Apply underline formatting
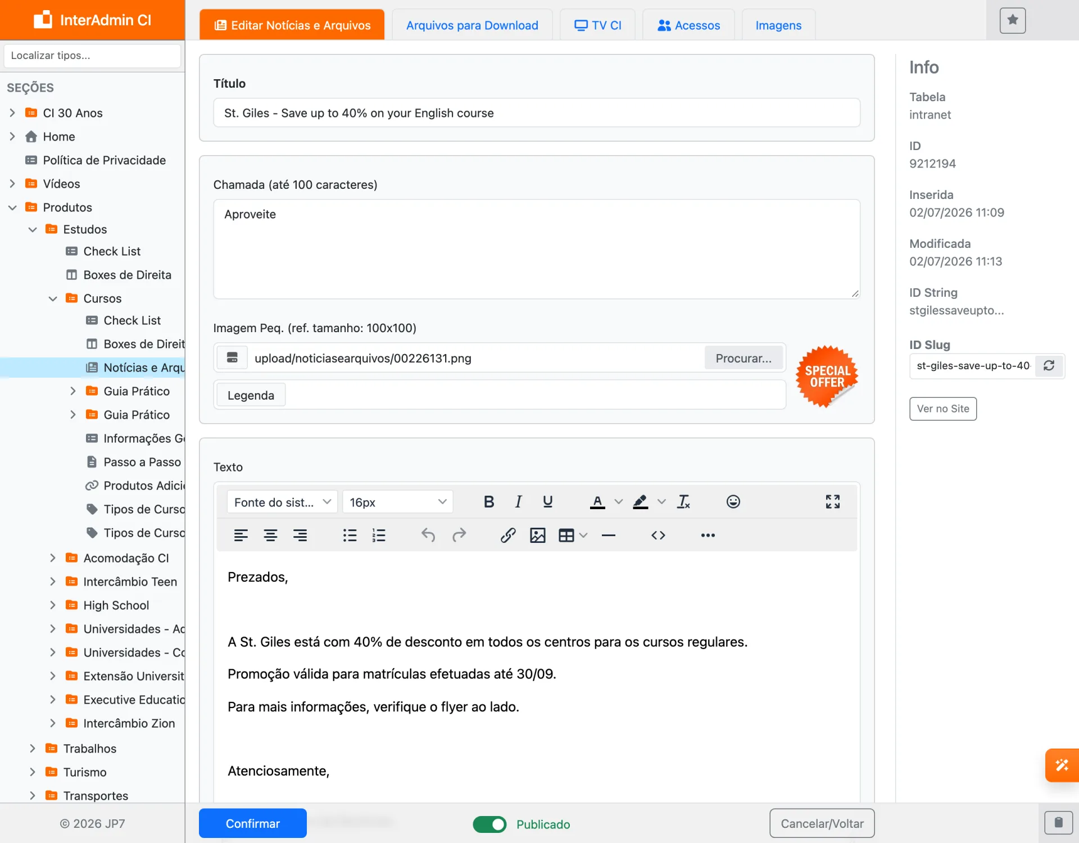This screenshot has height=843, width=1079. [x=547, y=502]
